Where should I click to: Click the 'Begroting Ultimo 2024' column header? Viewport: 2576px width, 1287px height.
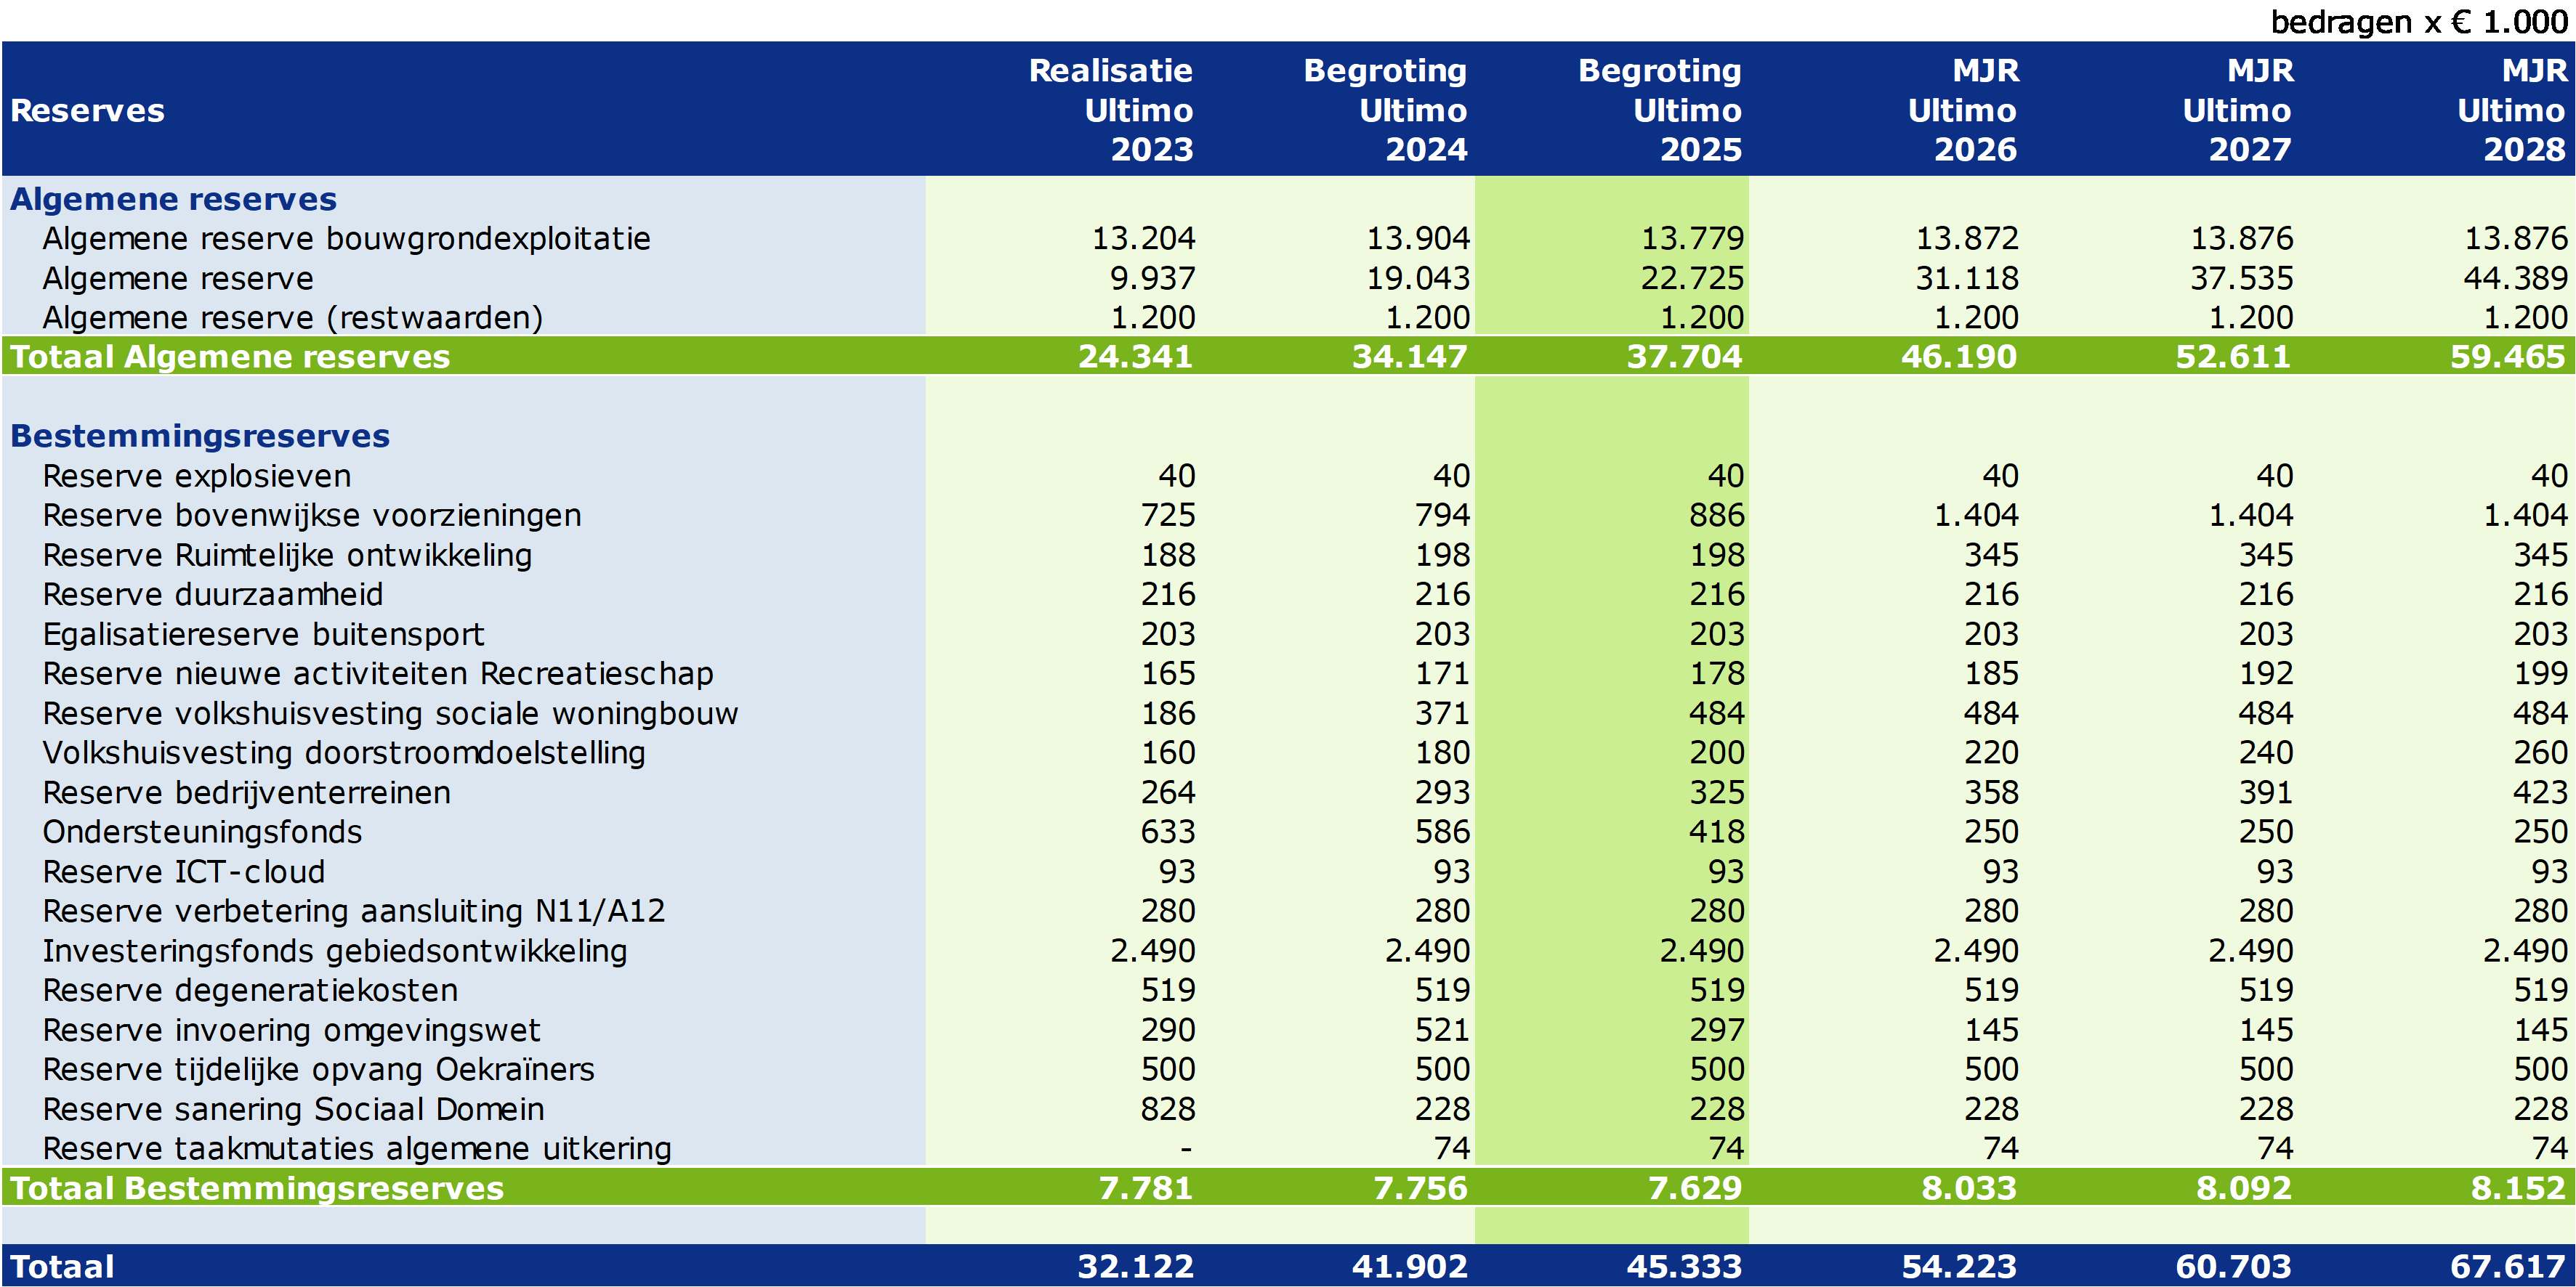1386,110
